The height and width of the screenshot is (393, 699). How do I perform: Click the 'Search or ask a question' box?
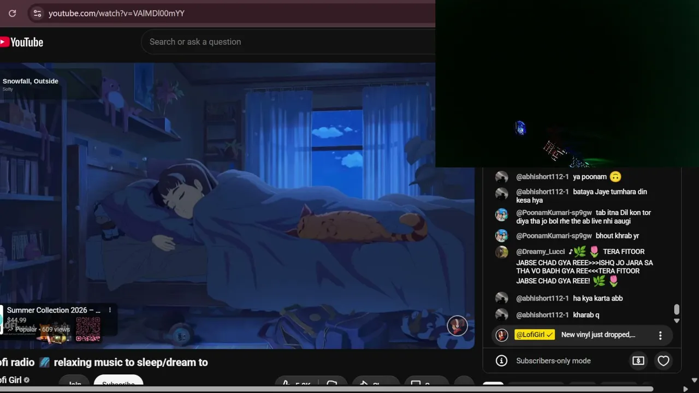tap(288, 42)
